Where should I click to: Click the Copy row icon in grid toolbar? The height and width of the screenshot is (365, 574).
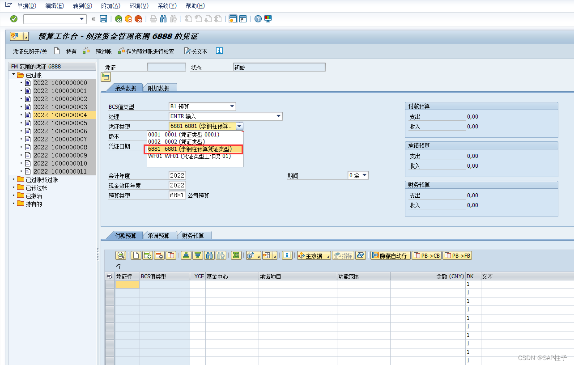point(171,255)
